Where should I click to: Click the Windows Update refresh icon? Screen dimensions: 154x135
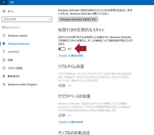[4, 36]
